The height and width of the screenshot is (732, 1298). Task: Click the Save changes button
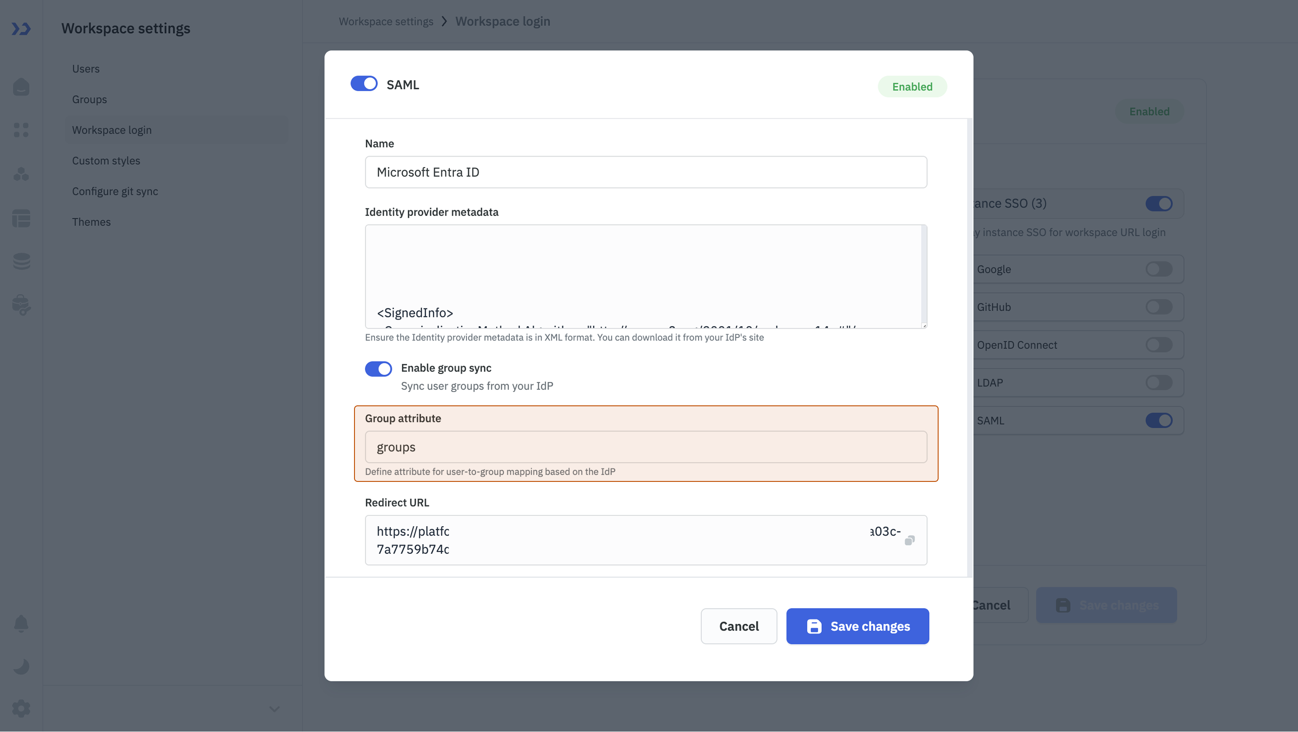pos(858,626)
